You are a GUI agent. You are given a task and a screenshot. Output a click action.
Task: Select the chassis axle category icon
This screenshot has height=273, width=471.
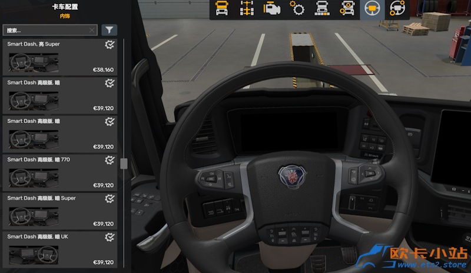pyautogui.click(x=247, y=9)
